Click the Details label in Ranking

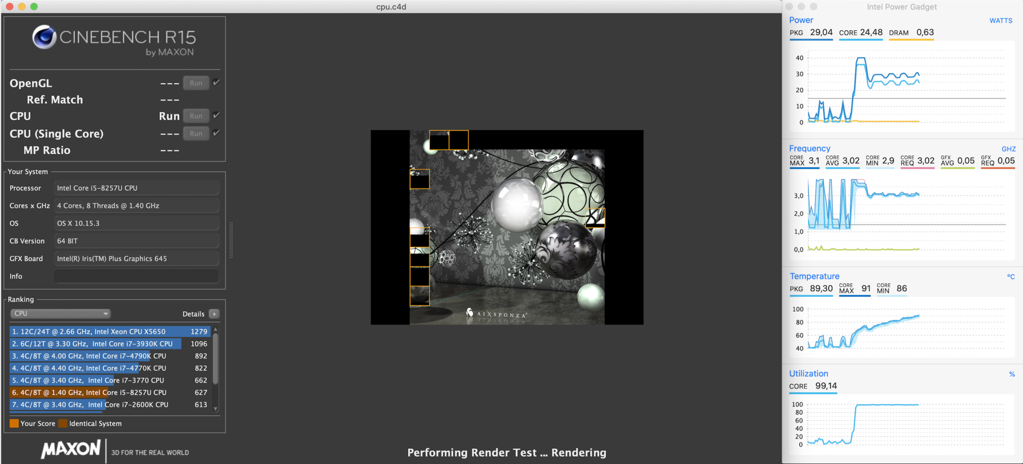click(193, 314)
